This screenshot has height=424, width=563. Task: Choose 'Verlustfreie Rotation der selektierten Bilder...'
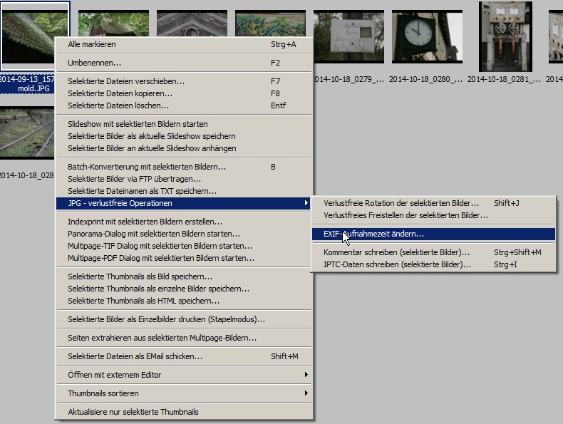coord(401,203)
